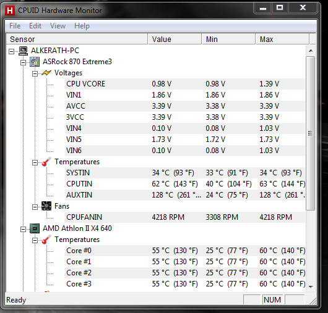Click the ALKERATH-PC computer icon
Viewport: 328px width, 313px height.
(24, 51)
